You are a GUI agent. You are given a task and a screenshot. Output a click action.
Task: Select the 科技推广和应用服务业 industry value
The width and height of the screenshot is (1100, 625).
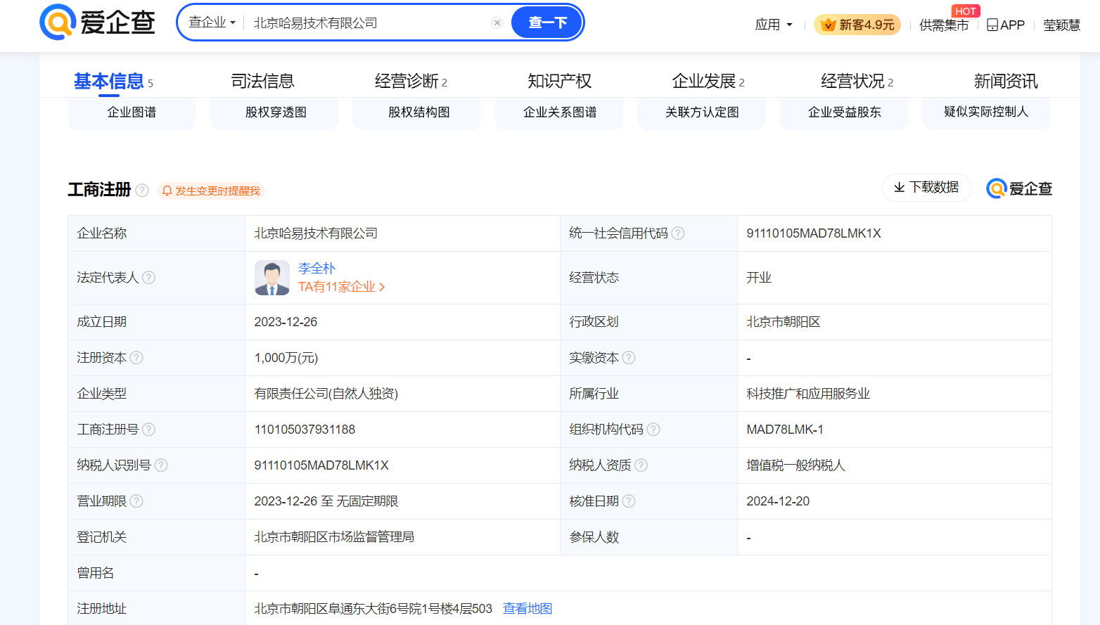808,394
